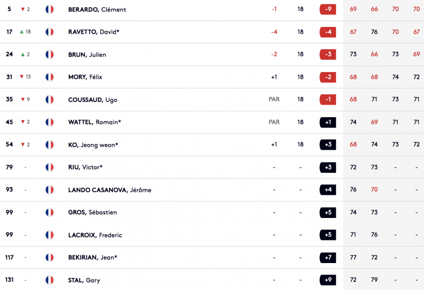Click the French flag next to BERARDO

click(x=50, y=9)
